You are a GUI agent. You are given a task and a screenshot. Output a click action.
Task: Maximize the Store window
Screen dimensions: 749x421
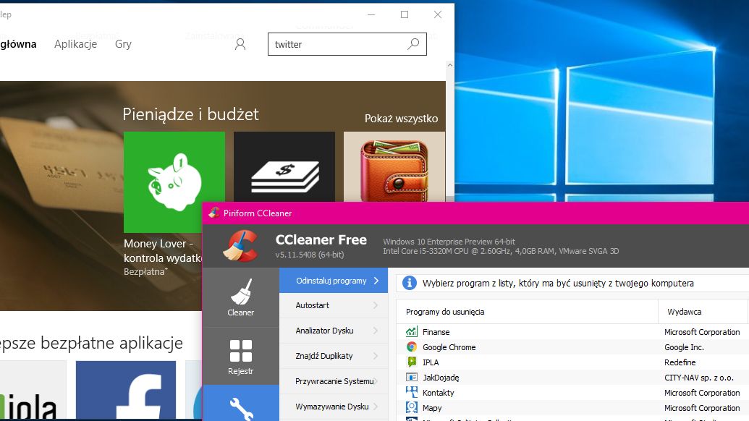point(404,14)
